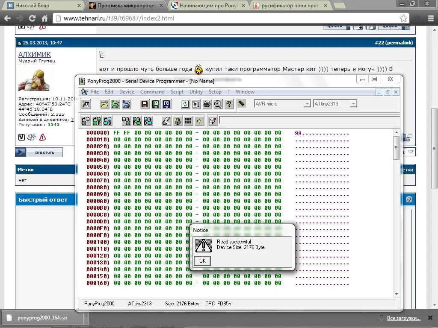Screen dimensions: 438x328
Task: Open PonyProg Setup menu
Action: 215,92
